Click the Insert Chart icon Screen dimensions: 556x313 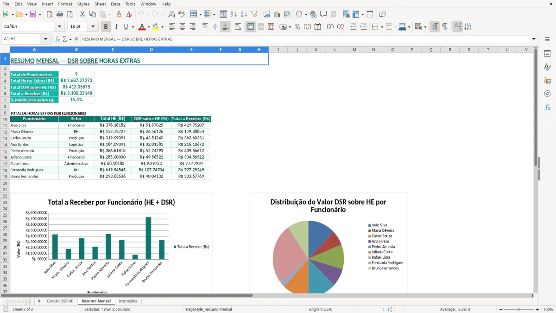pyautogui.click(x=277, y=14)
